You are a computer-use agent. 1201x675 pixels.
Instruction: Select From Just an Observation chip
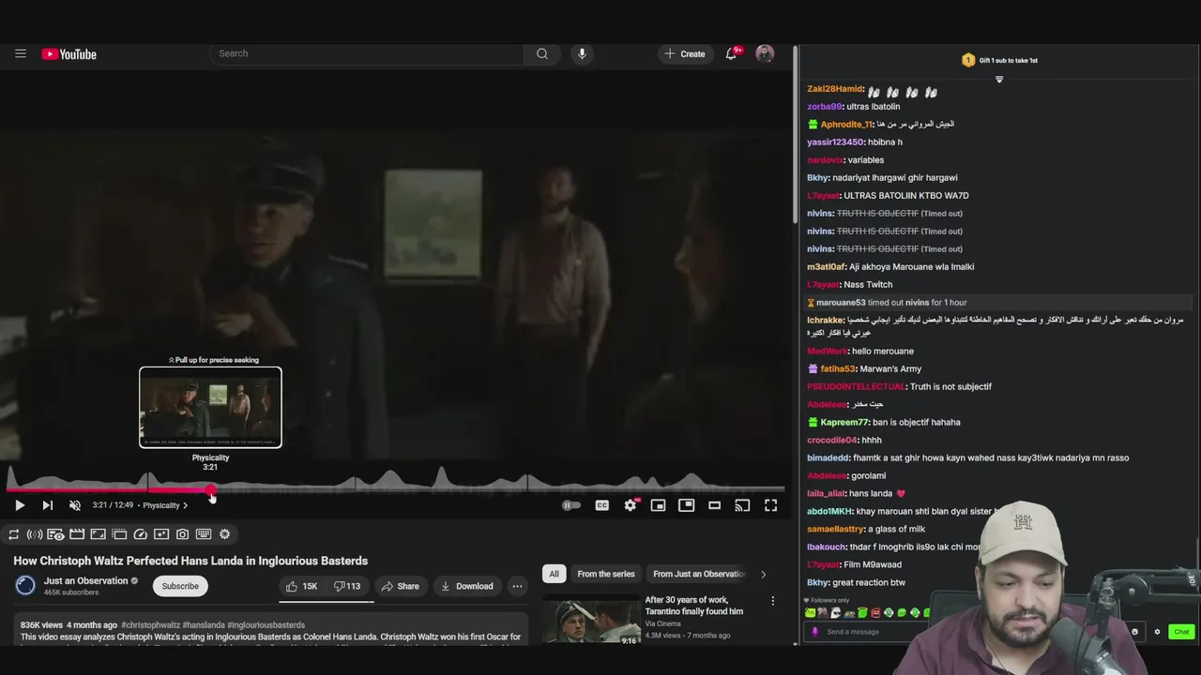click(x=698, y=574)
